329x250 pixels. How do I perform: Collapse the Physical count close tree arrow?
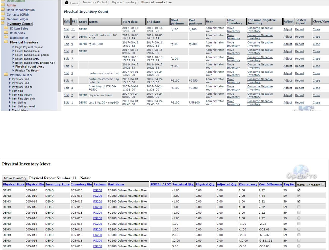tap(13, 67)
